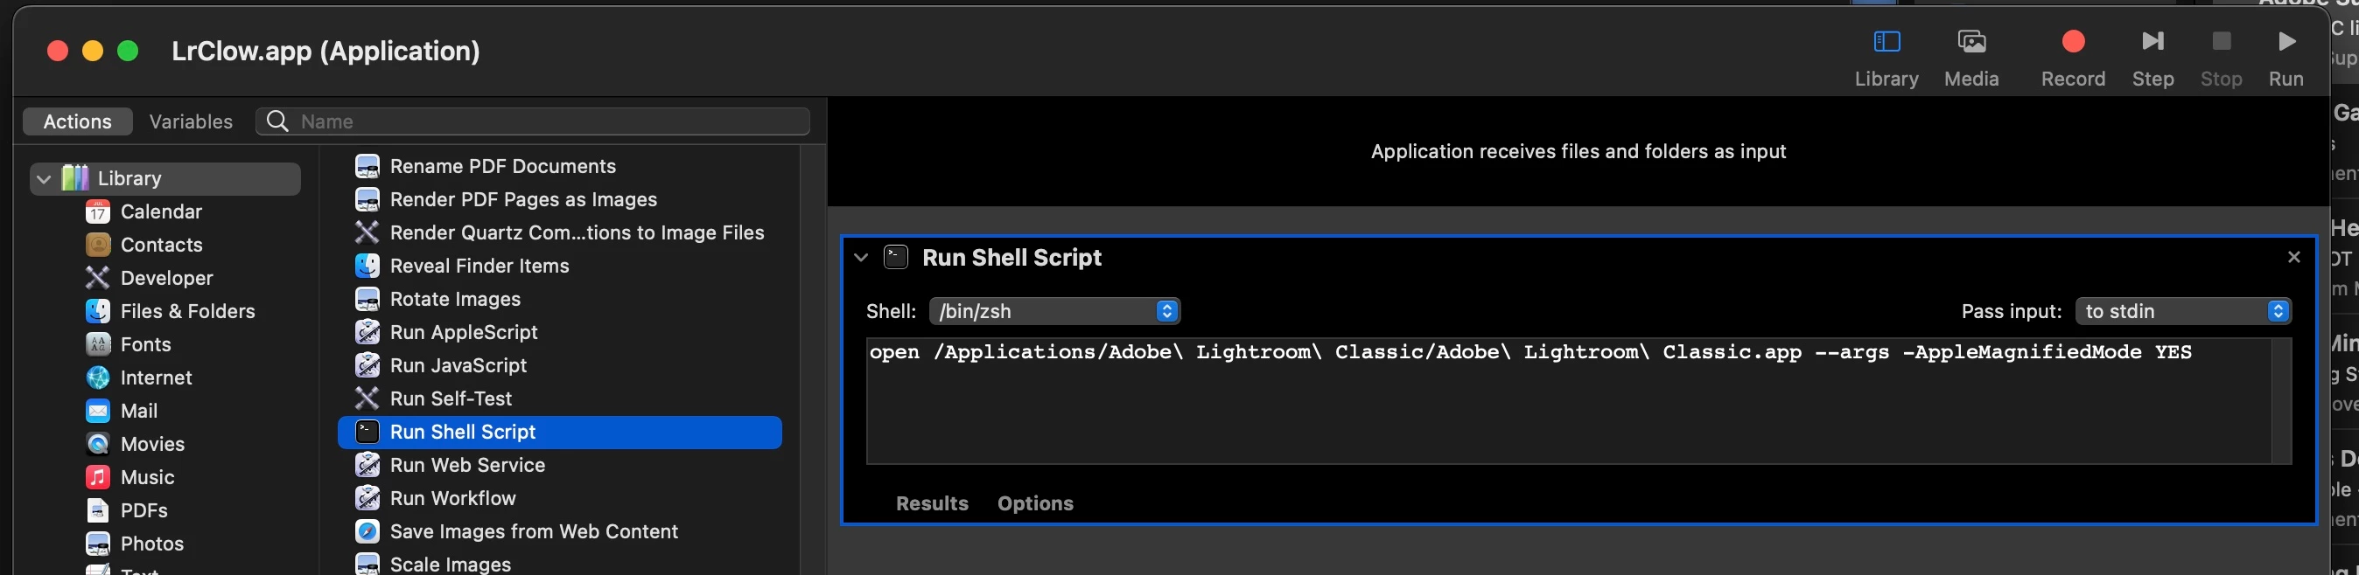Start recording with the Record button
Image resolution: width=2359 pixels, height=575 pixels.
point(2072,42)
